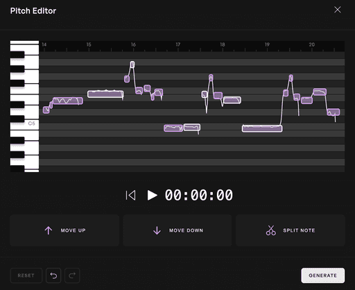The image size is (355, 290).
Task: Select the wavy long note after bar 14
Action: pos(68,101)
